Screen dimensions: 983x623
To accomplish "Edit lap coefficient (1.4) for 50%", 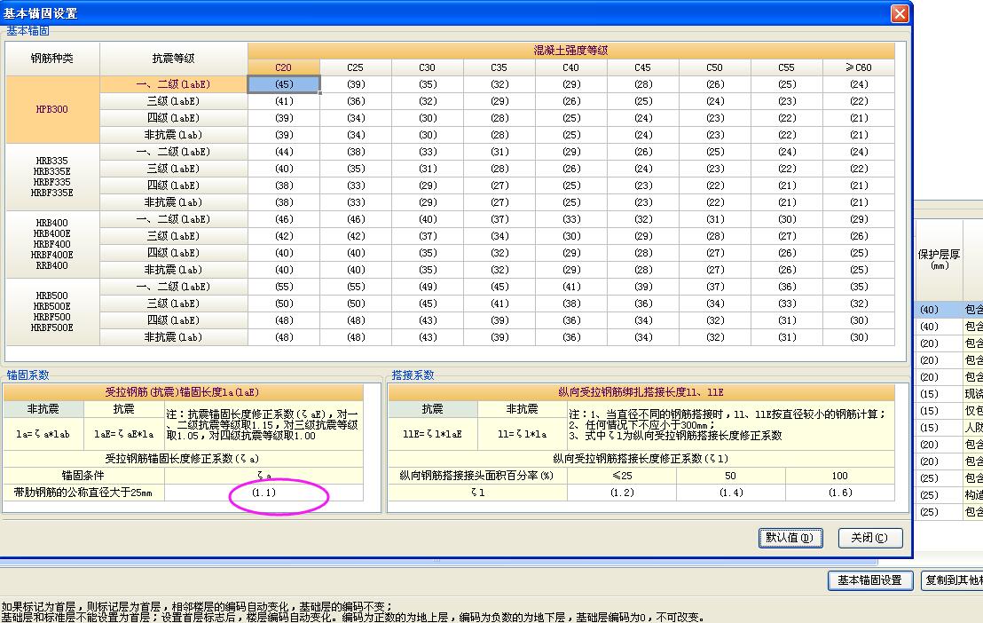I will pyautogui.click(x=731, y=493).
